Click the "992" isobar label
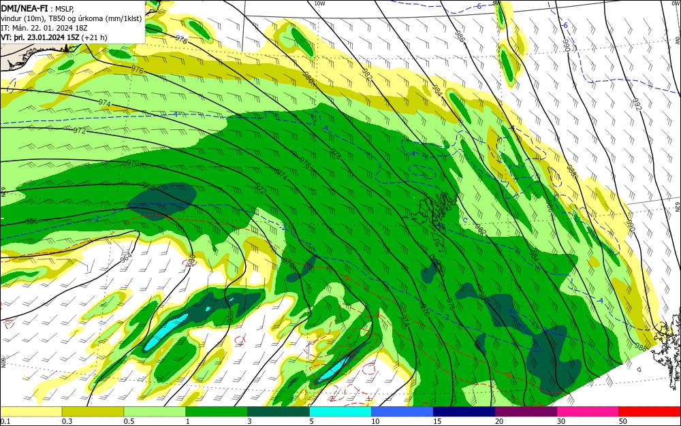681x426 pixels. coord(637,105)
